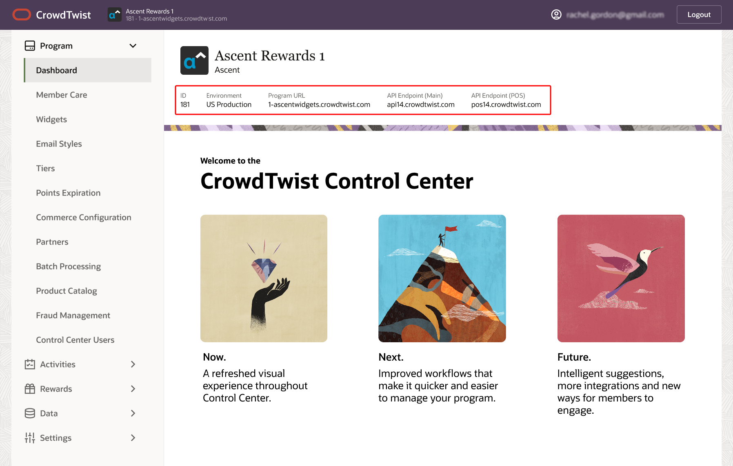The image size is (733, 466).
Task: Click the Rewards gift icon
Action: (30, 389)
